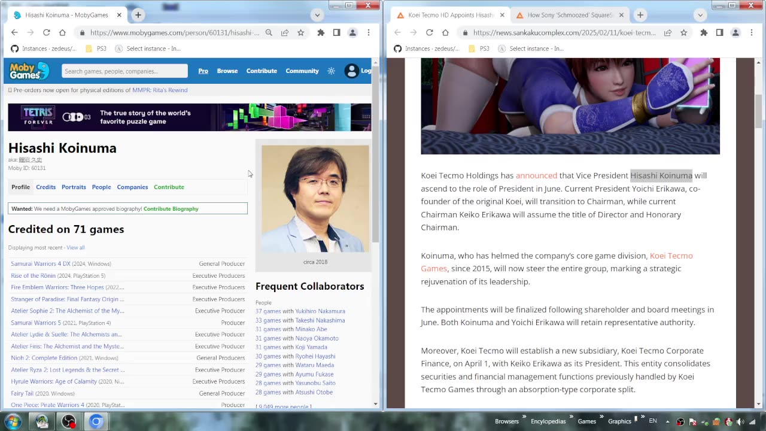Expand the Encylopedias taskbar toolbar chevron
Image resolution: width=766 pixels, height=431 pixels.
pos(570,417)
